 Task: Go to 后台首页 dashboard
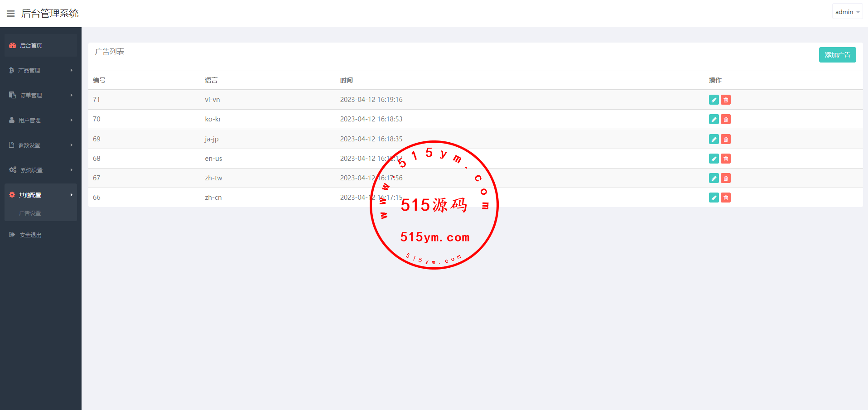[31, 45]
